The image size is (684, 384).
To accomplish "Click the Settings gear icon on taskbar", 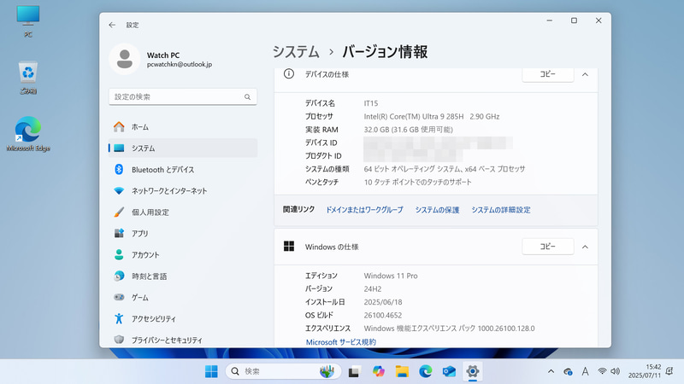I will [473, 371].
